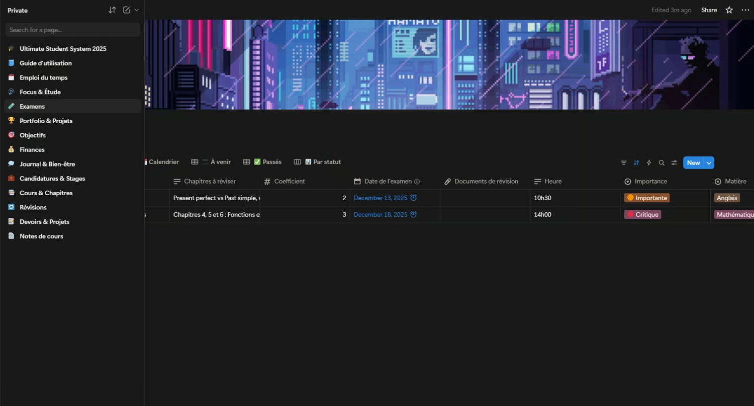Open the page options three-dot menu

[x=745, y=10]
